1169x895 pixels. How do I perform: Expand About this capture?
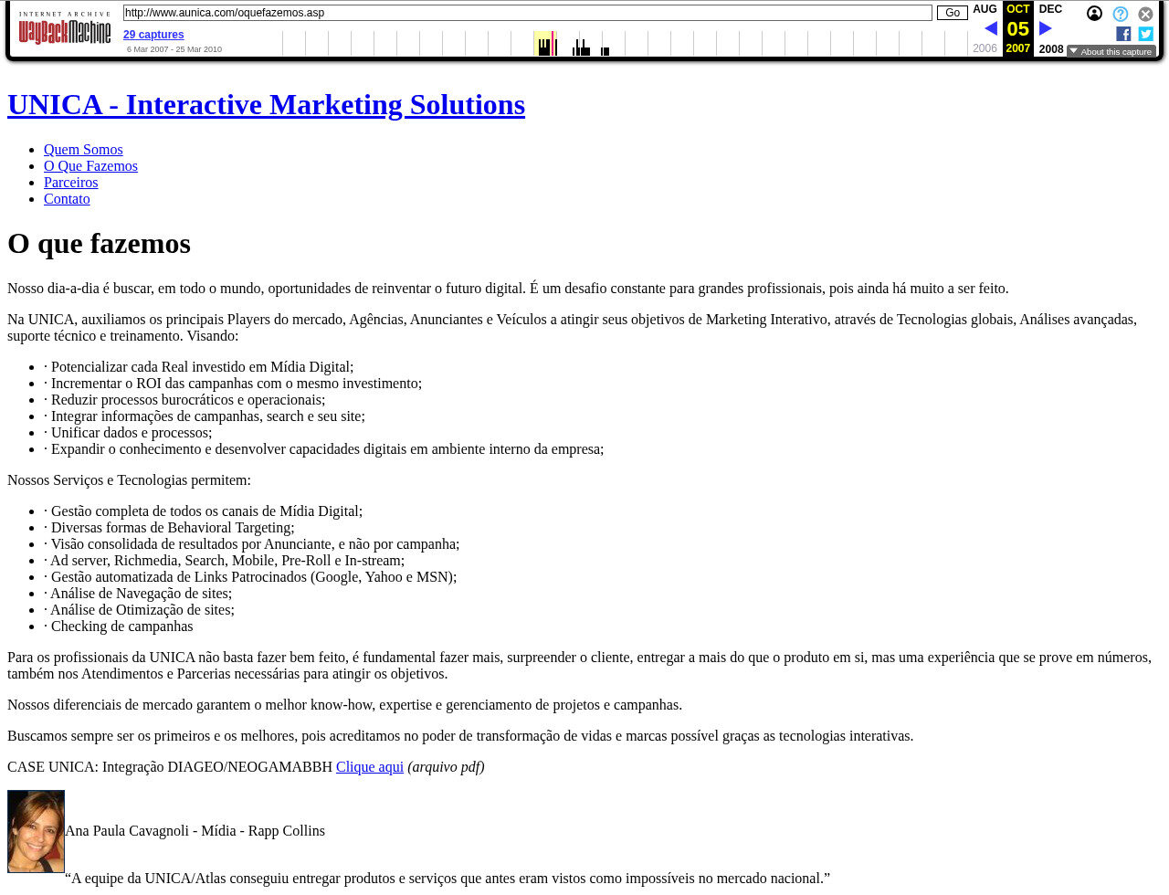click(x=1111, y=52)
